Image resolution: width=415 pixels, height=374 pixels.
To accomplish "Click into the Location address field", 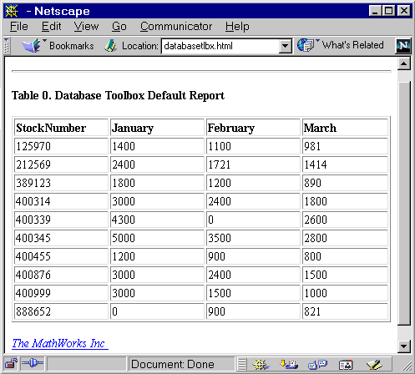I will tap(220, 46).
